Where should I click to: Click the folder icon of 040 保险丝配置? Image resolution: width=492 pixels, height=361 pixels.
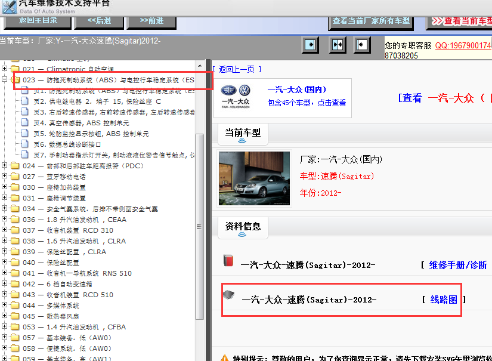(15, 262)
